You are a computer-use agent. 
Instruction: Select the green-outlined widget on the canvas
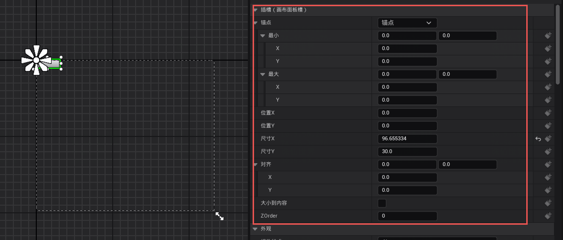[54, 64]
